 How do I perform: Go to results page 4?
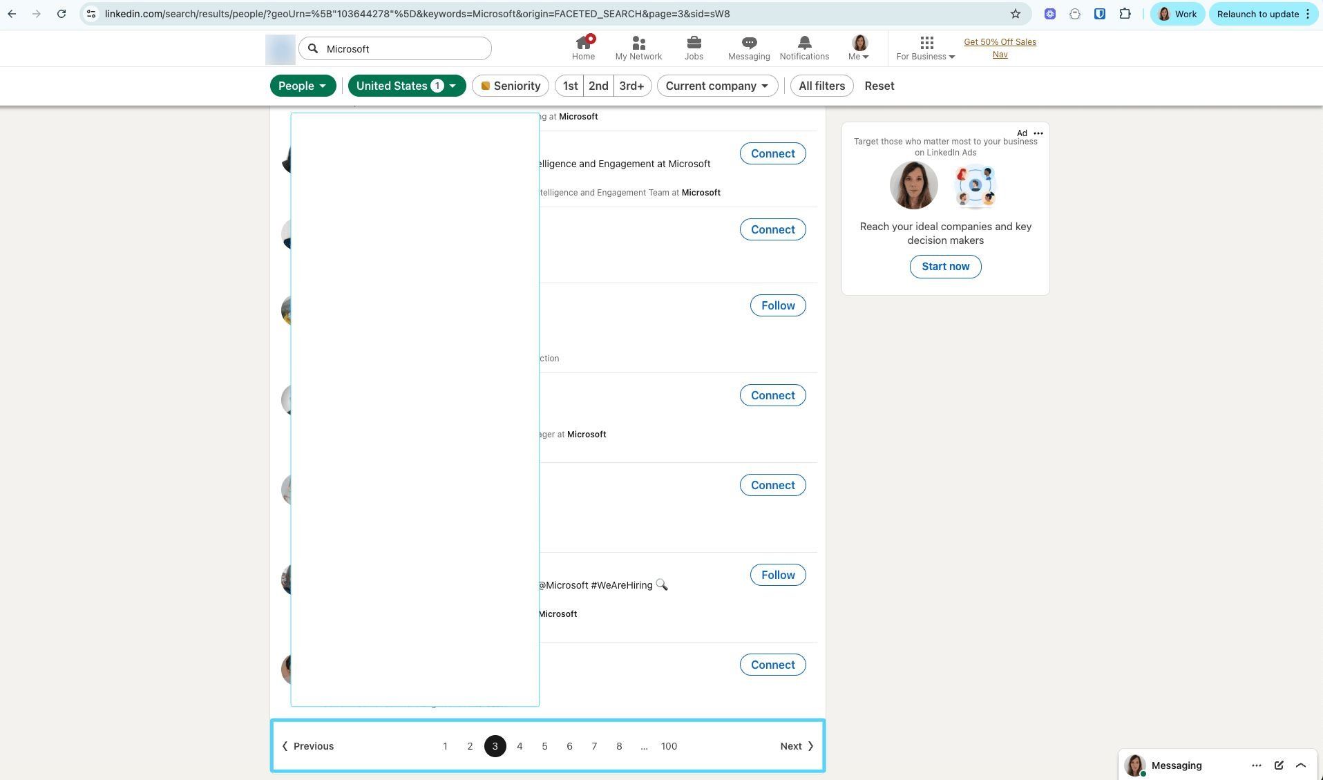pyautogui.click(x=520, y=746)
